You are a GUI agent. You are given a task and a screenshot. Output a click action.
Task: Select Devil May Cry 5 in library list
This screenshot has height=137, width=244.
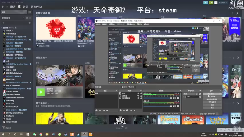[x=12, y=107]
